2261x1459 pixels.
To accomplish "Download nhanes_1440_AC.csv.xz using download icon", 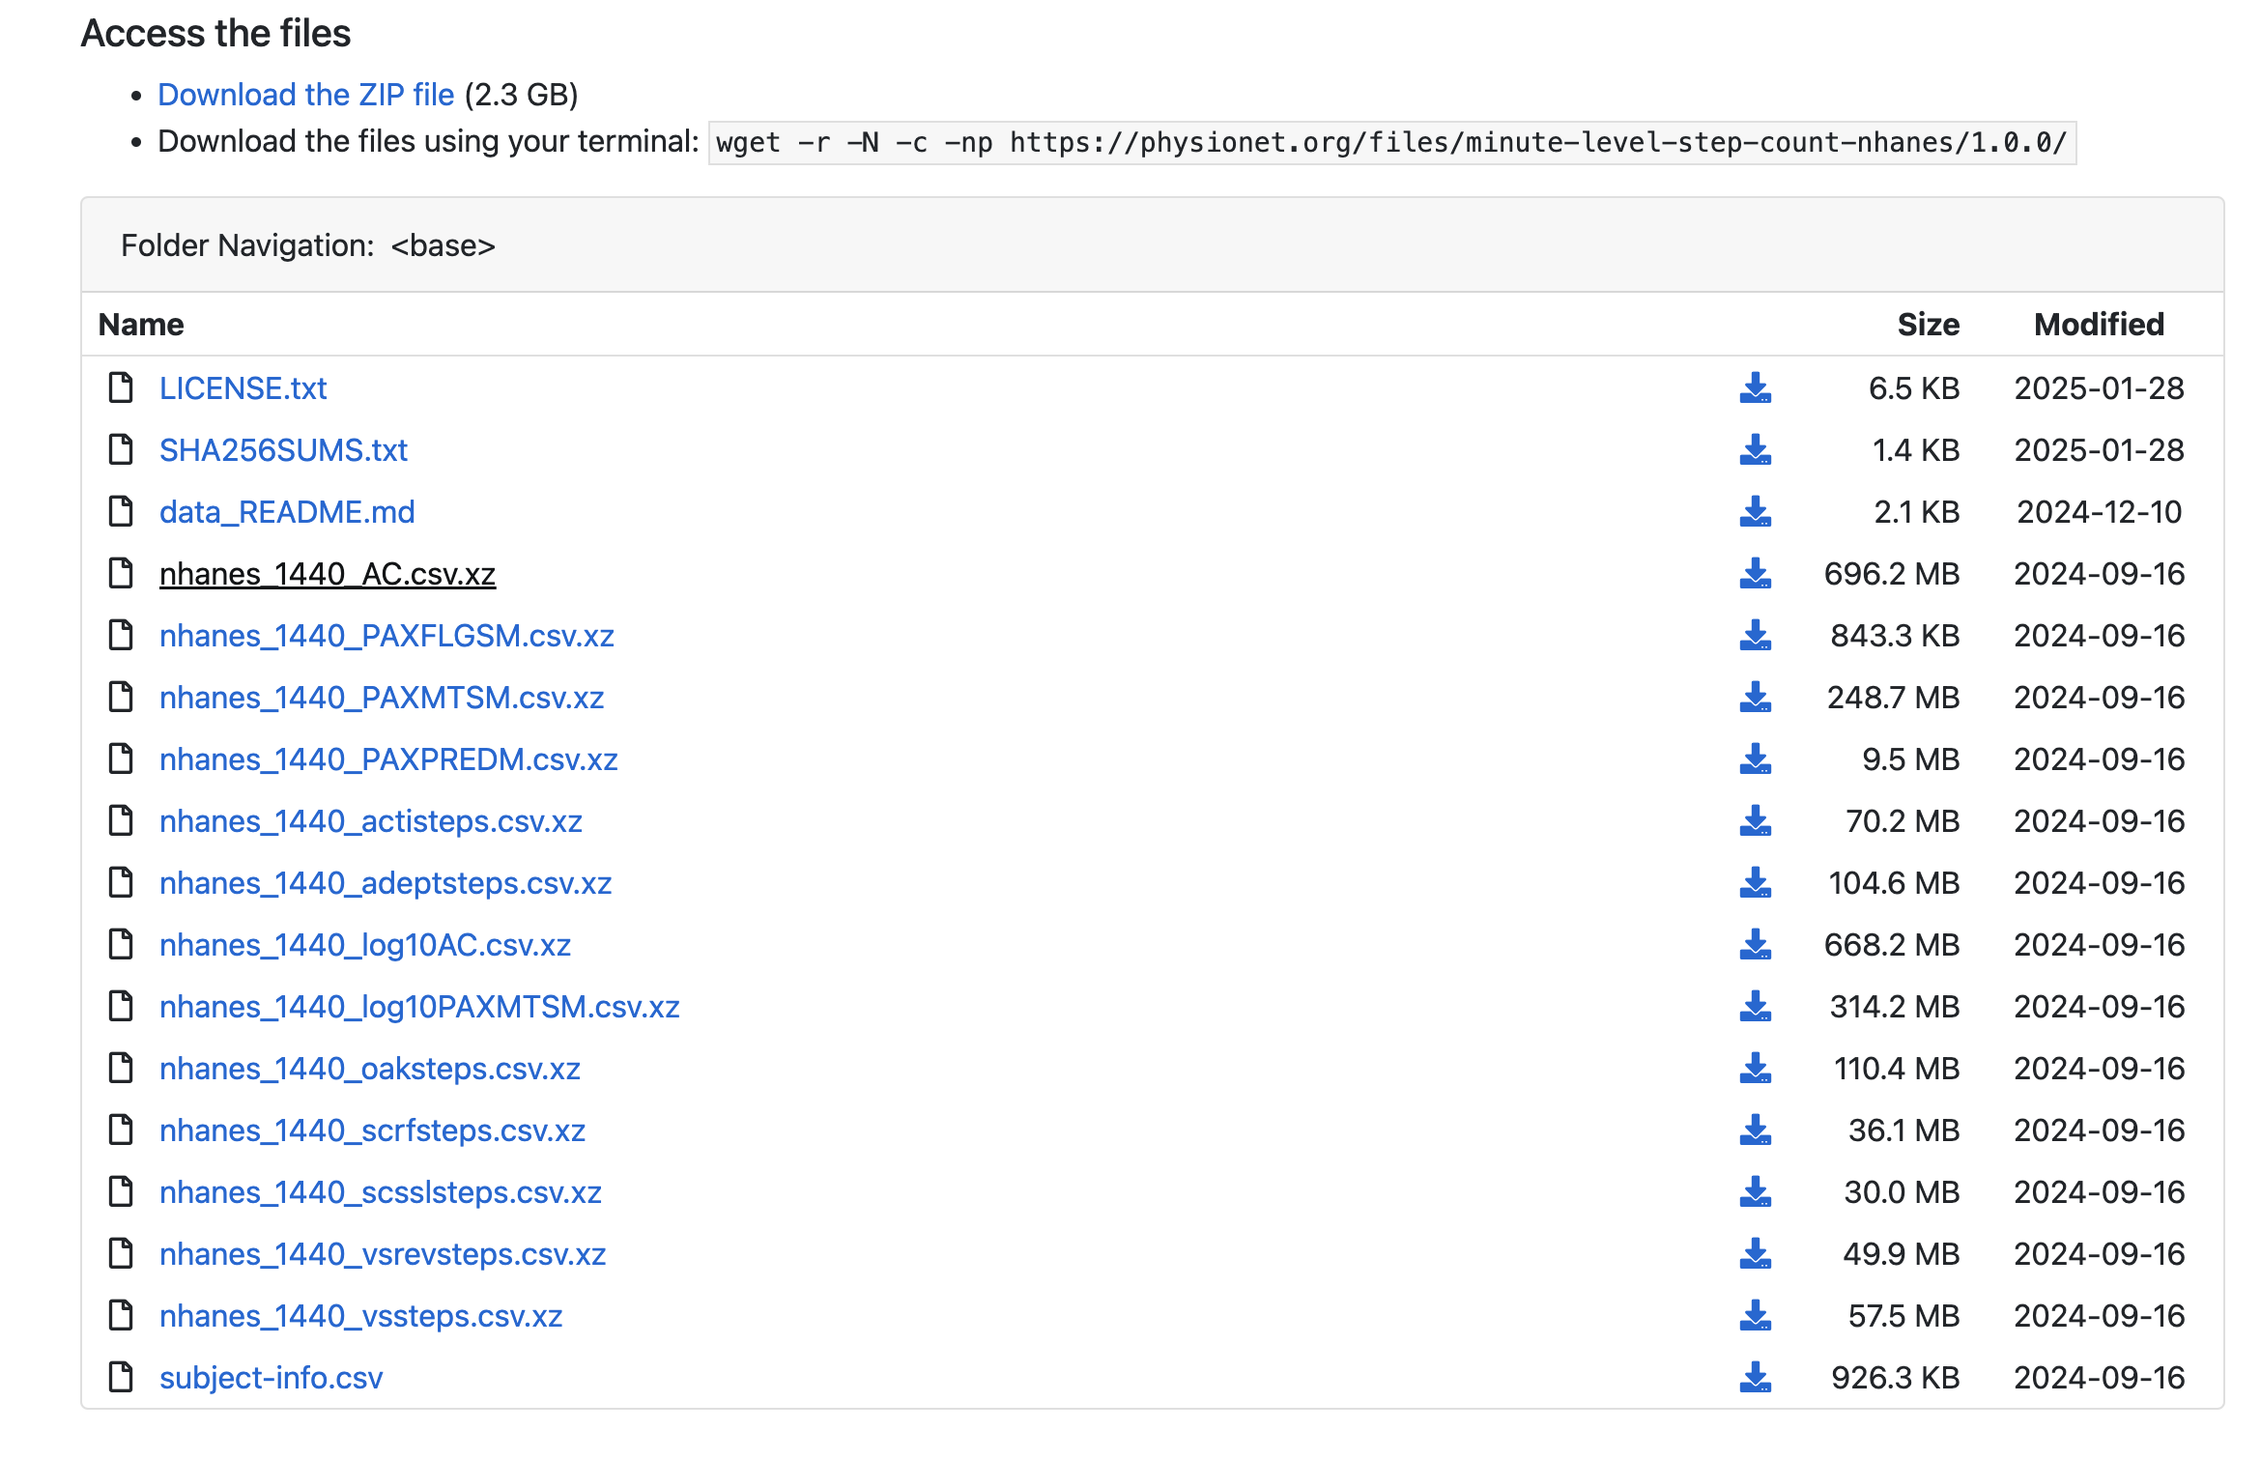I will [x=1755, y=574].
